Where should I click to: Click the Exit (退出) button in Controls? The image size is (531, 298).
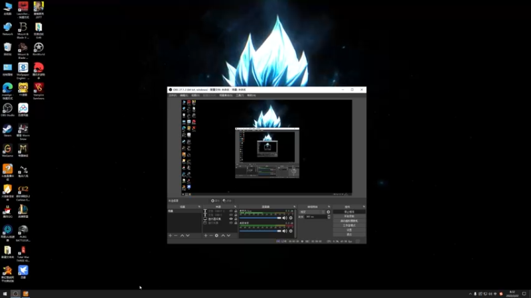(x=349, y=234)
